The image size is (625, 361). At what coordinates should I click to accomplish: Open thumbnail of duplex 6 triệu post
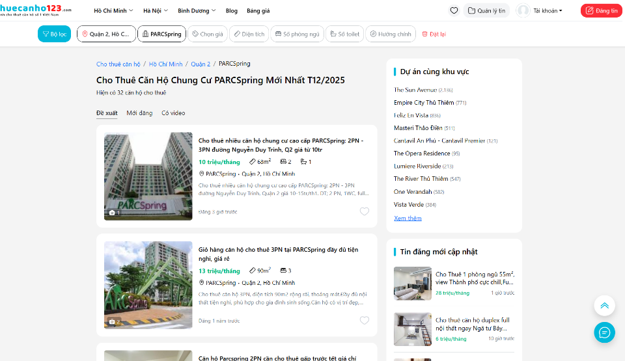pos(413,329)
